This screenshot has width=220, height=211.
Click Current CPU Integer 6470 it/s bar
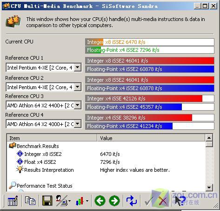click(150, 42)
